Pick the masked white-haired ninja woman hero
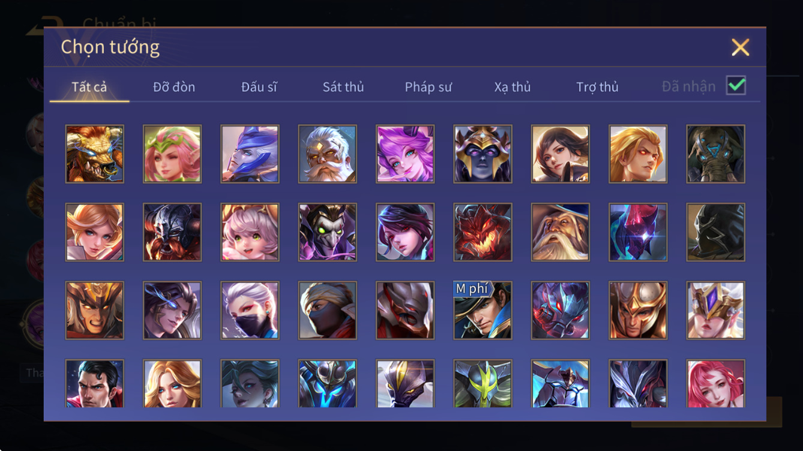 tap(250, 310)
